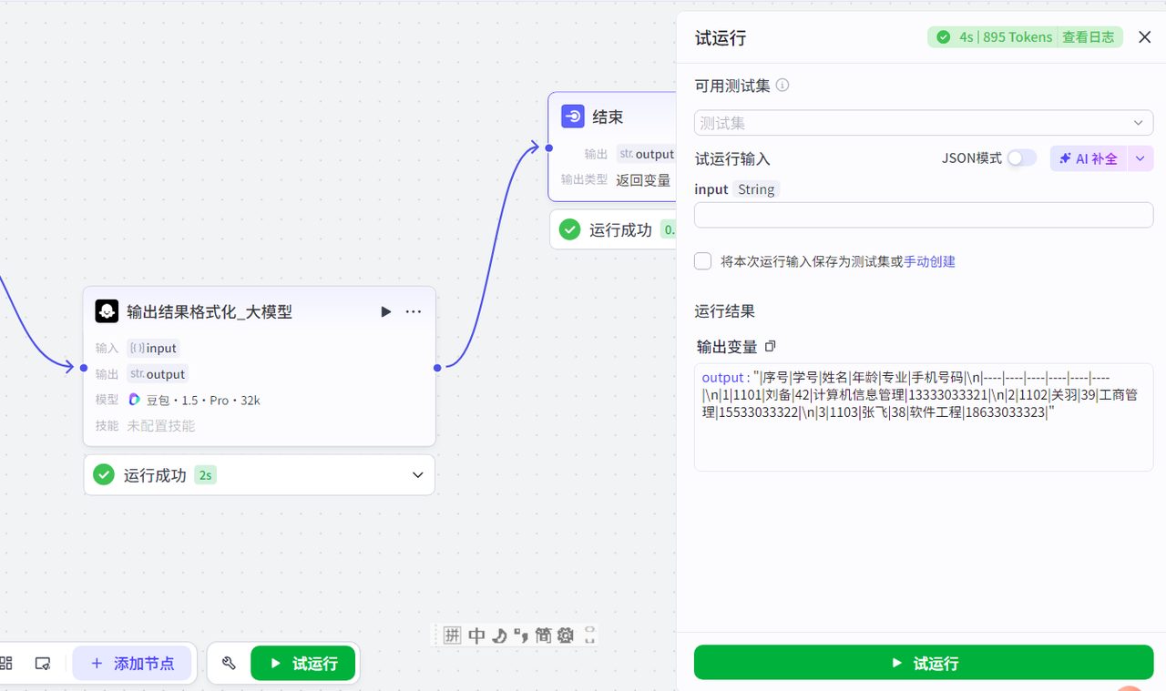The image size is (1166, 691).
Task: Expand the 运行成功 2s result chevron
Action: tap(418, 475)
